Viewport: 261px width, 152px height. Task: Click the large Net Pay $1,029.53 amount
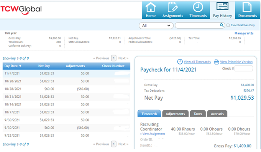point(242,98)
